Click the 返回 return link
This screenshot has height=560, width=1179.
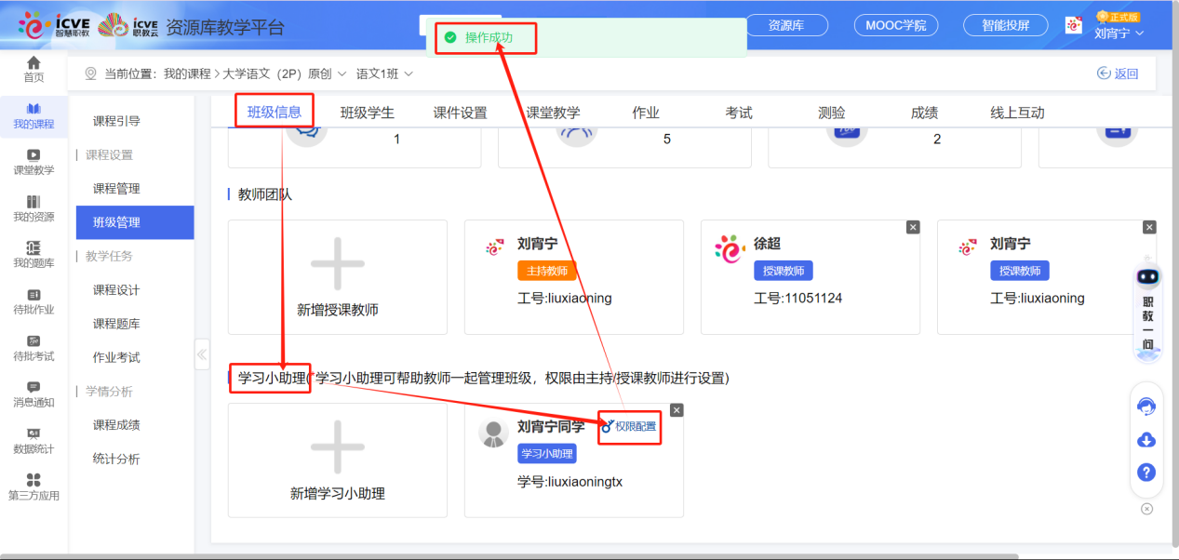1116,73
